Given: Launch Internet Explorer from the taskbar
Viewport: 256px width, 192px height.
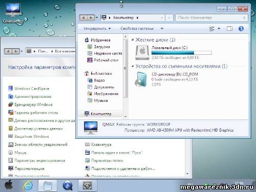Looking at the screenshot, I should (28, 185).
